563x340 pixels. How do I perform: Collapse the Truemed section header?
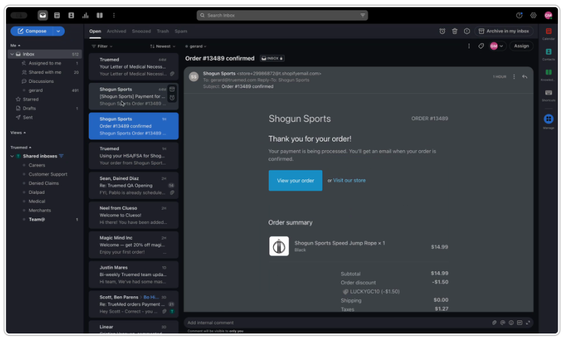pos(21,147)
